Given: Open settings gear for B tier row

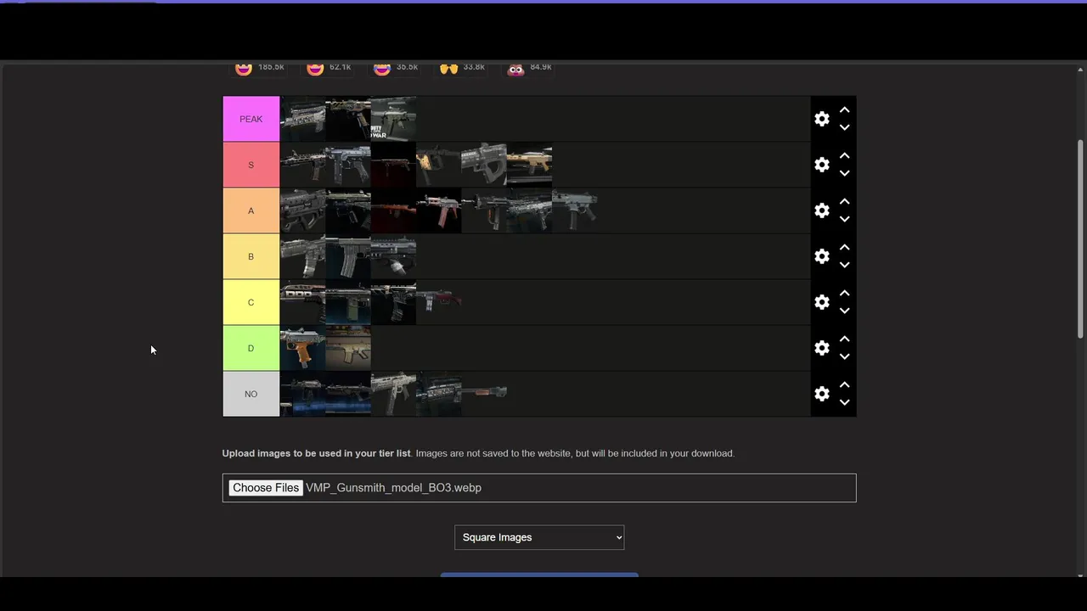Looking at the screenshot, I should 821,256.
